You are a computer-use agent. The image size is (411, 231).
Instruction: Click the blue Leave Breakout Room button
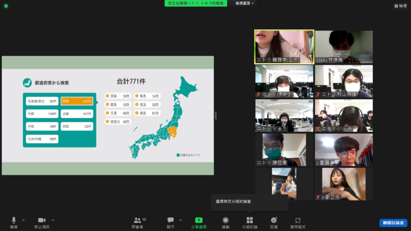pyautogui.click(x=393, y=223)
